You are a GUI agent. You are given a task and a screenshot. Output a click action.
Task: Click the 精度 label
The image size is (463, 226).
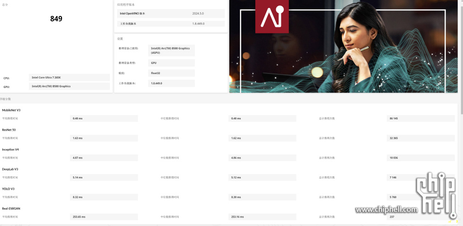(122, 73)
